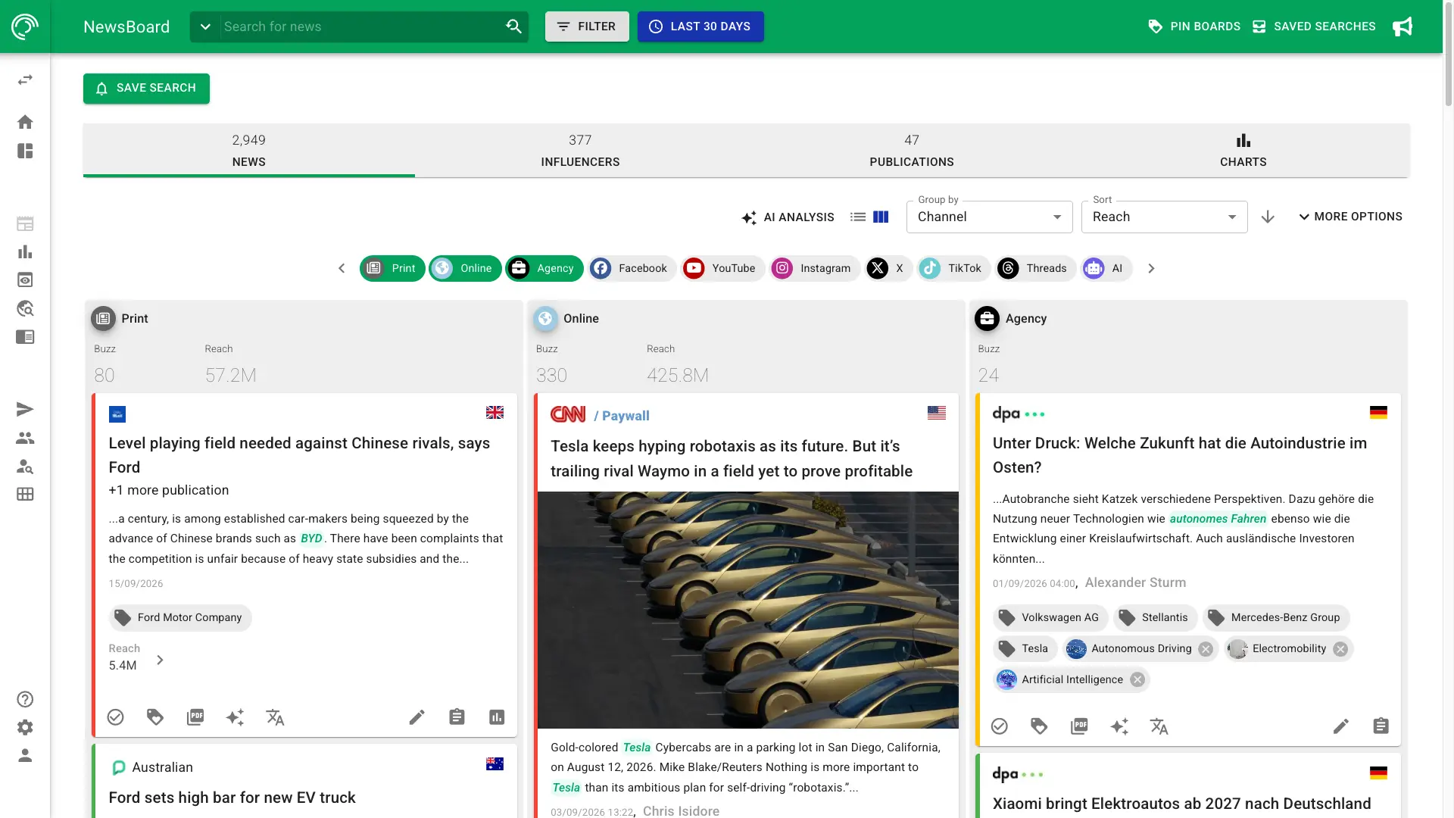Click the search magnifier icon
Viewport: 1454px width, 818px height.
pyautogui.click(x=513, y=27)
